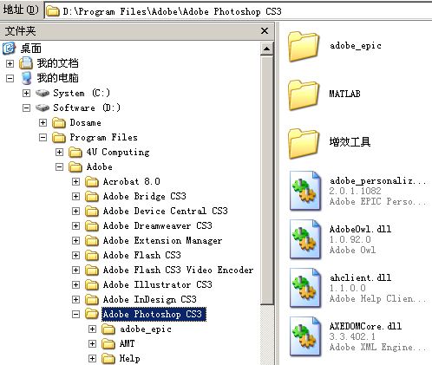The image size is (432, 365).
Task: Select the Help subfolder in tree
Action: tap(130, 359)
